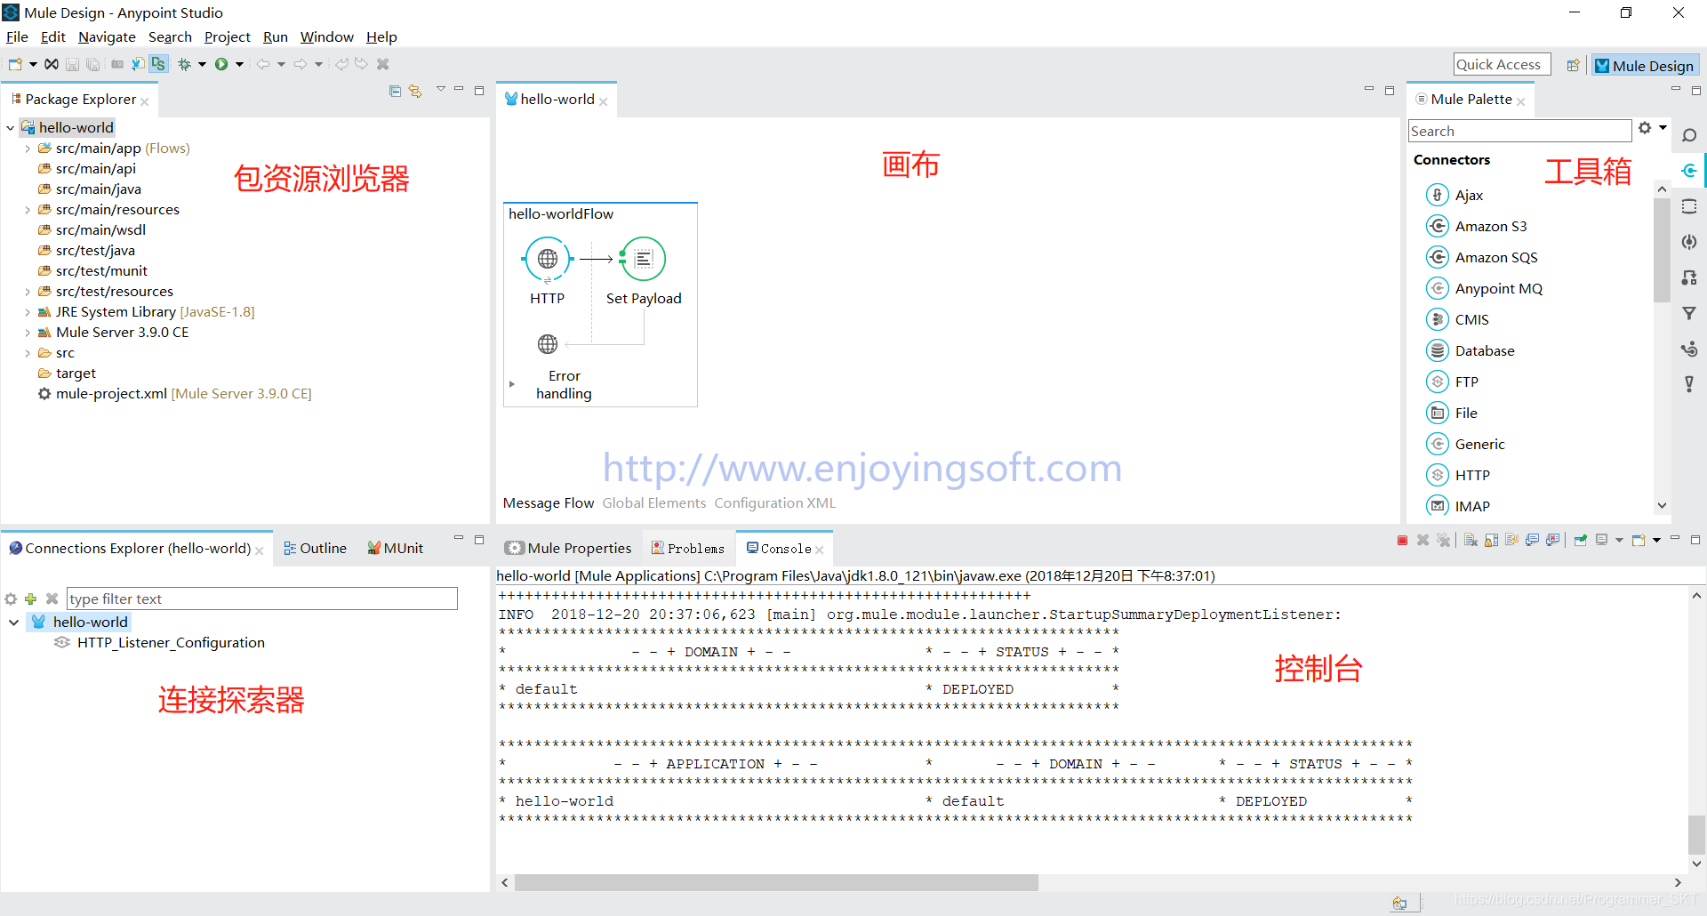Switch to Configuration XML tab
This screenshot has width=1707, height=916.
pos(775,503)
